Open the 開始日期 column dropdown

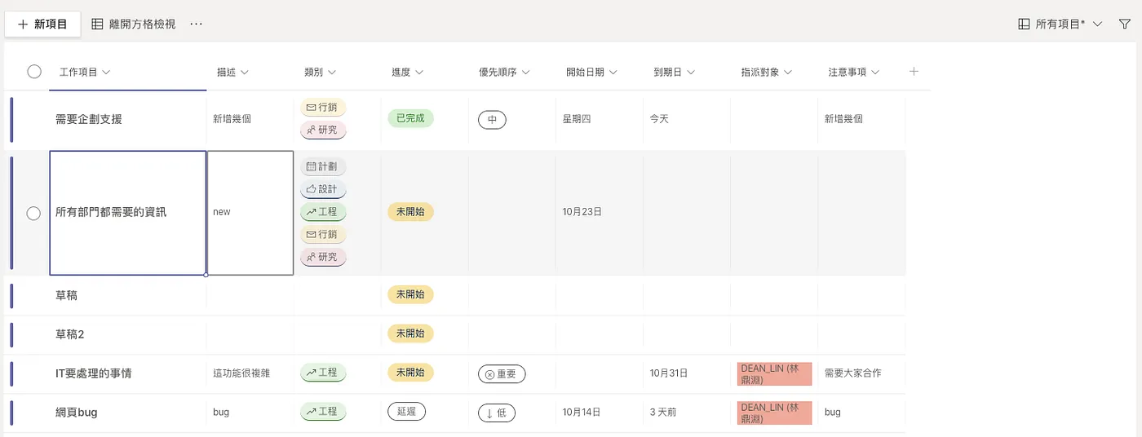click(x=591, y=72)
